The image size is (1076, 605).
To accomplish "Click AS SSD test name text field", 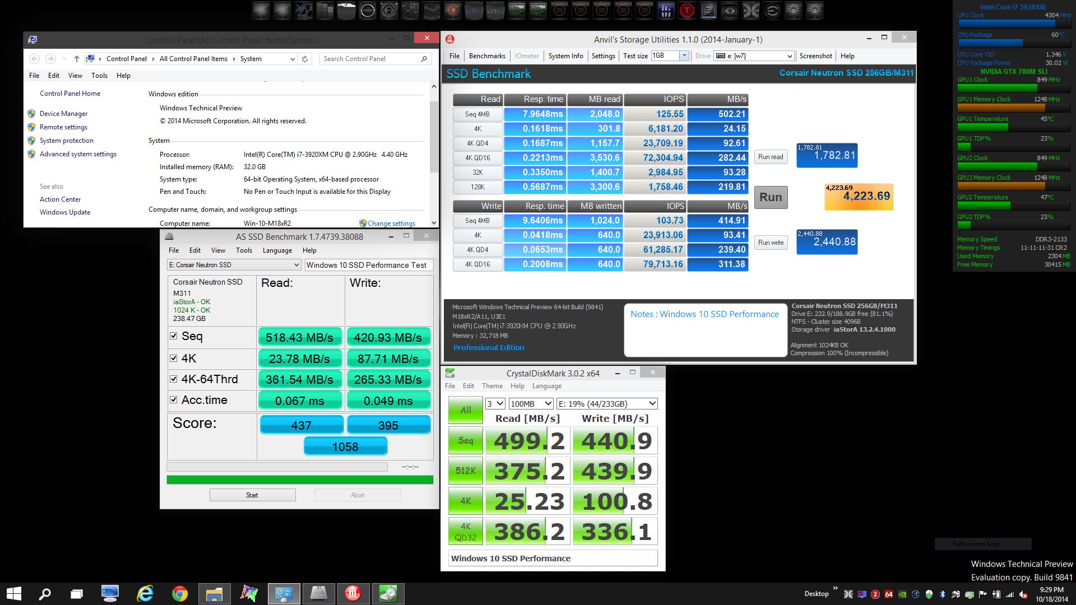I will click(x=369, y=265).
